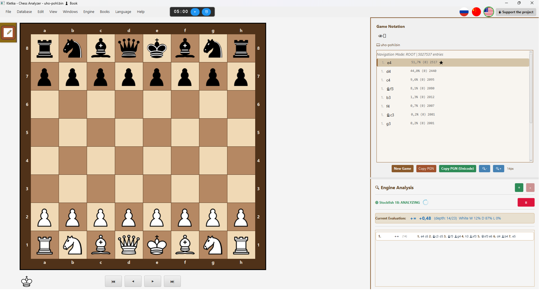This screenshot has width=539, height=290.
Task: Click the 05:00 clock display
Action: pyautogui.click(x=181, y=12)
